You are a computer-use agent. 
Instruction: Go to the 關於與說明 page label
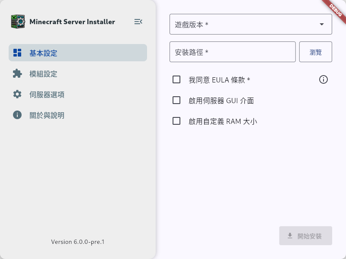tap(47, 115)
